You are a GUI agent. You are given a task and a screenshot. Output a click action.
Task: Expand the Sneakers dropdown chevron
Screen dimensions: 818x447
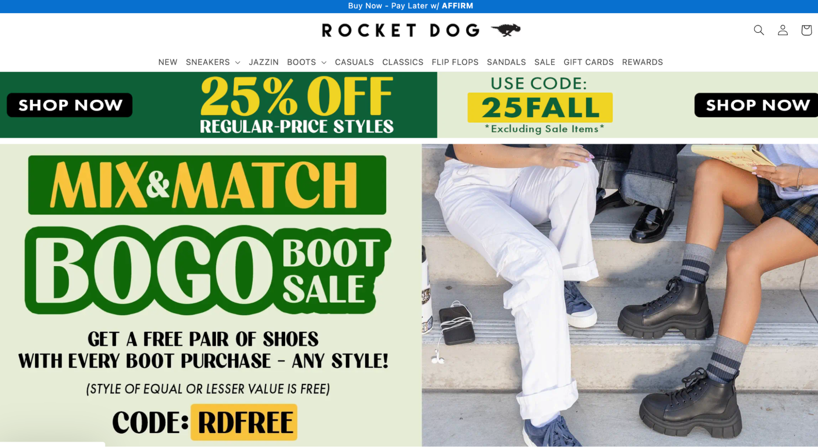pos(238,62)
